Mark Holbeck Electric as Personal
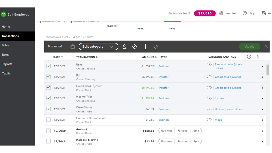272x153 pixels. tap(183, 142)
